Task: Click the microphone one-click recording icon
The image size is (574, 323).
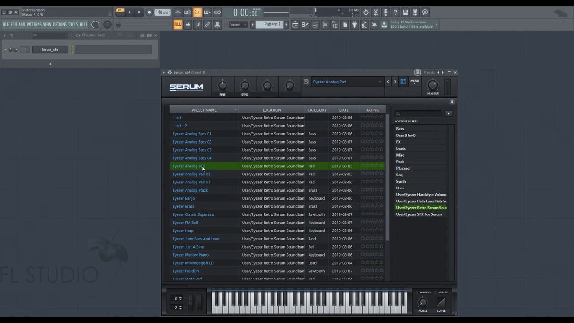Action: click(386, 13)
